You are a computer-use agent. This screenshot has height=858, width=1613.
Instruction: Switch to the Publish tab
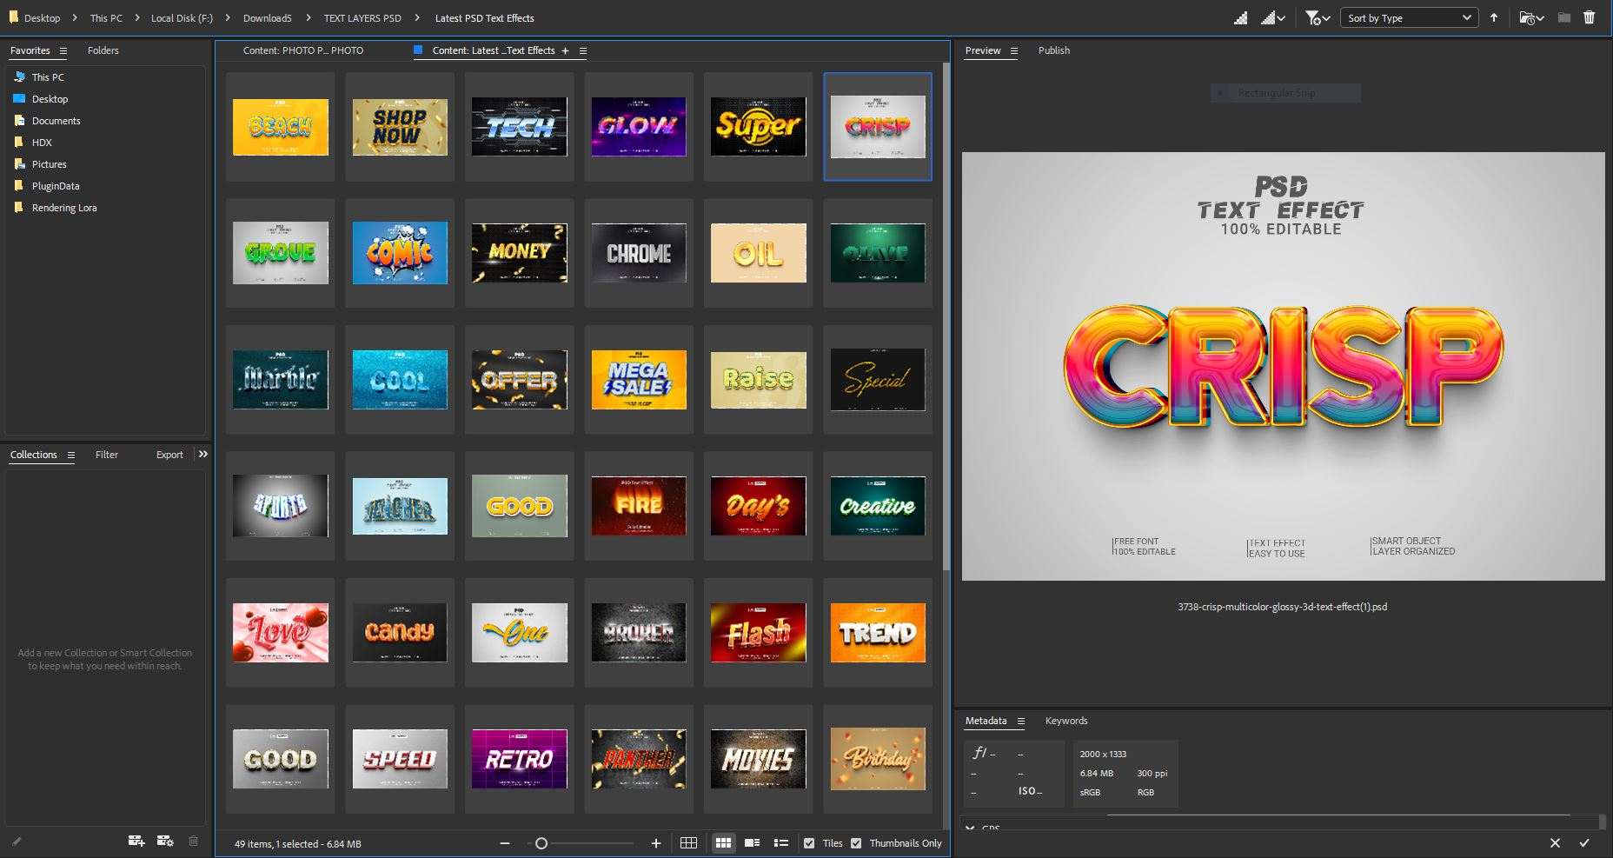click(x=1053, y=50)
